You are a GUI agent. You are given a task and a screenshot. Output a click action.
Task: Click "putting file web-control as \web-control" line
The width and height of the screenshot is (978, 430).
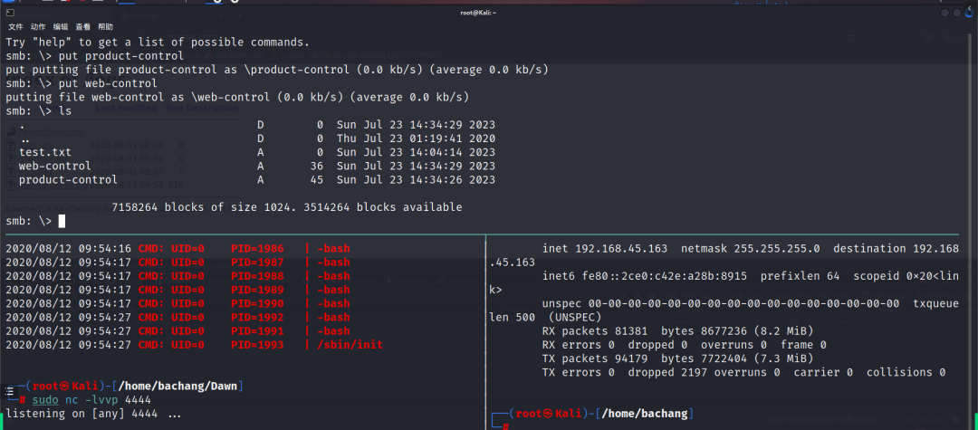237,97
